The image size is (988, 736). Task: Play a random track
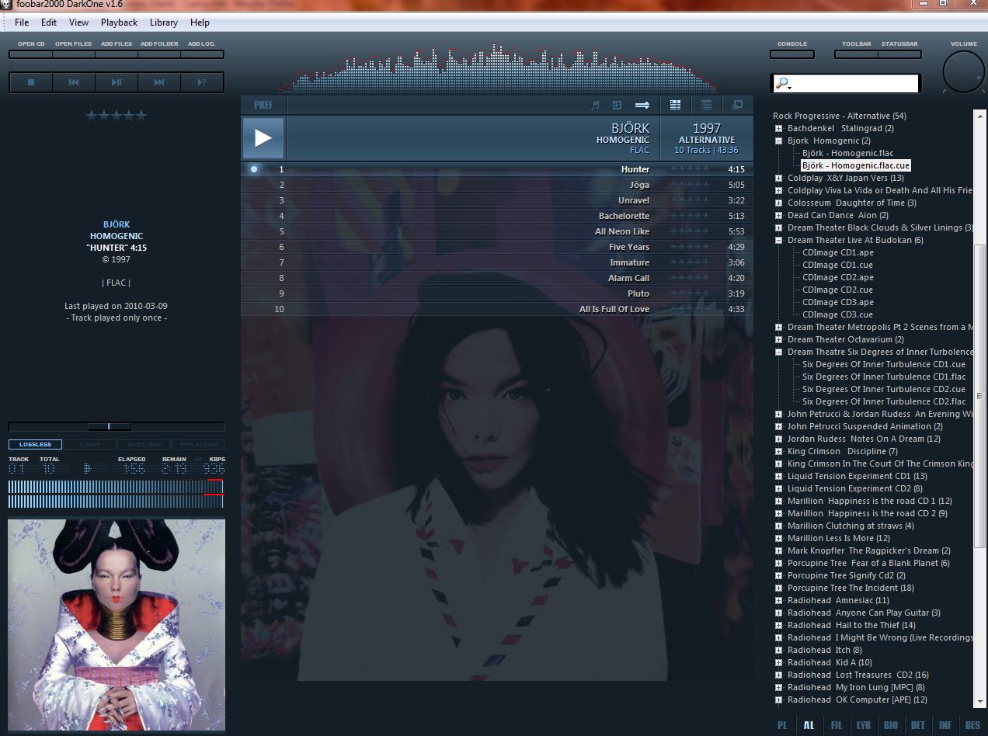(202, 82)
